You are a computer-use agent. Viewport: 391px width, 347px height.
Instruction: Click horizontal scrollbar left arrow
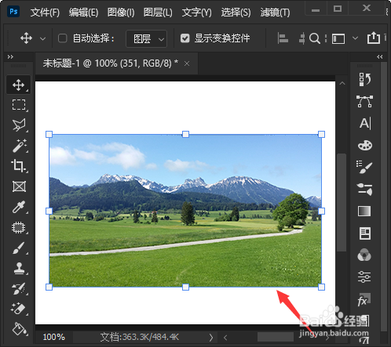coord(225,338)
